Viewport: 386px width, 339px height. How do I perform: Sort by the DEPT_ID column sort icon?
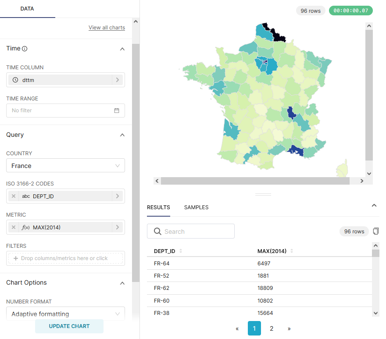[181, 251]
